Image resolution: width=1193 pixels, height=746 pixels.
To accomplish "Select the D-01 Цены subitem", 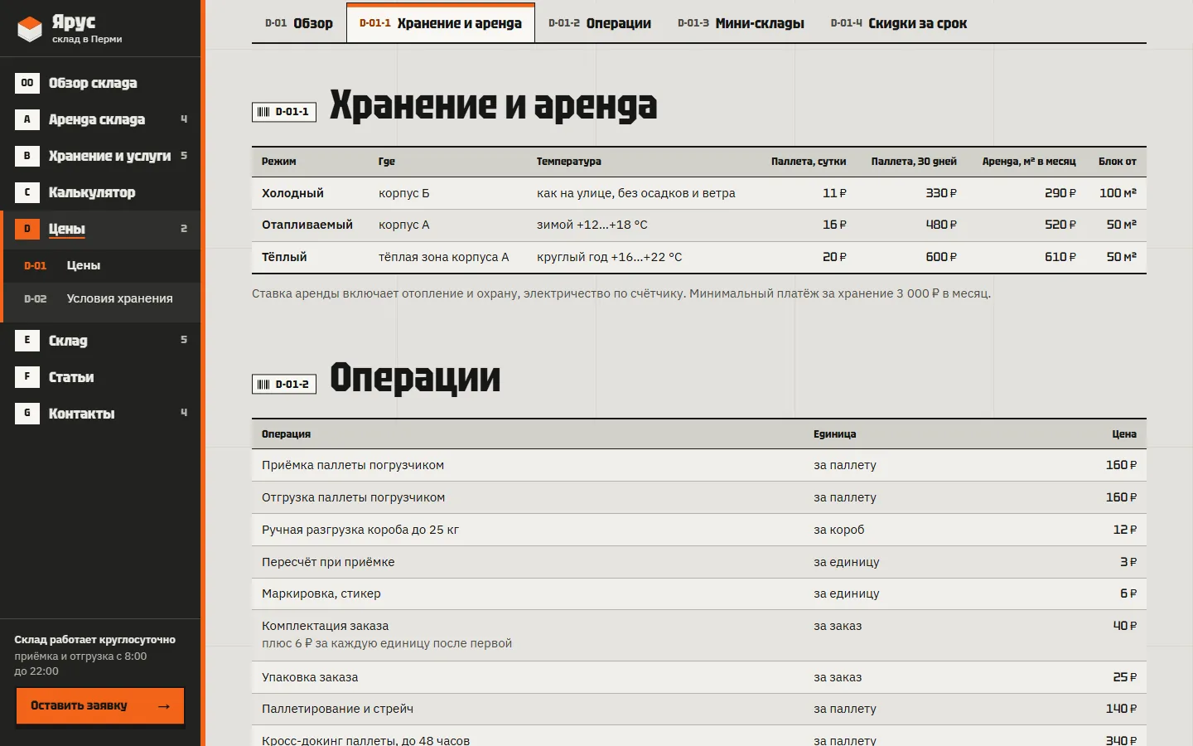I will point(101,265).
